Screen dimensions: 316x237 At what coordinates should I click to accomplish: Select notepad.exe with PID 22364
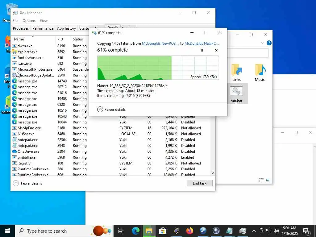[x=111, y=140]
